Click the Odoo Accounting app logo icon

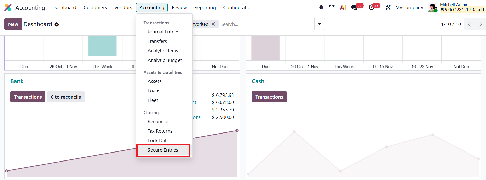click(x=8, y=8)
